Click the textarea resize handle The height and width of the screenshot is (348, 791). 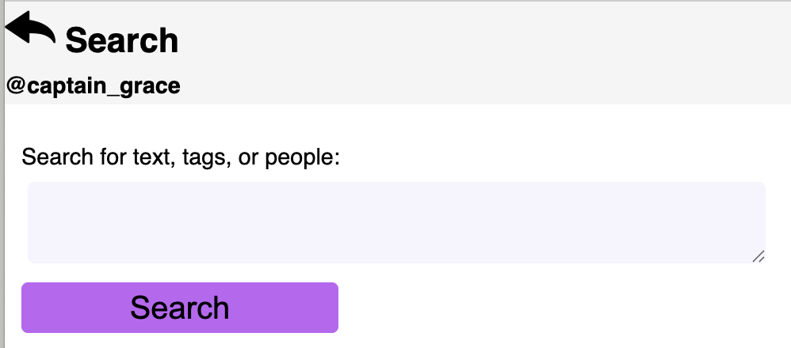tap(758, 255)
